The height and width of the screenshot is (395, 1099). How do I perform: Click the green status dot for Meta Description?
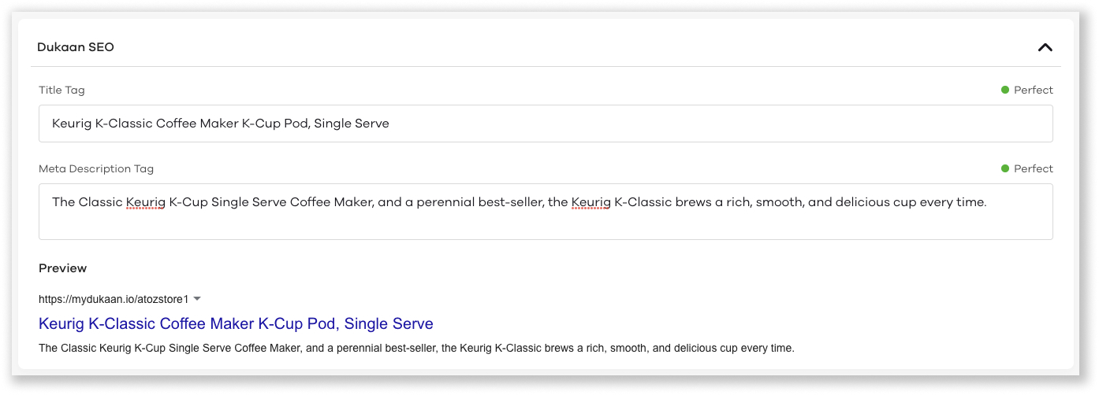[x=1005, y=168]
